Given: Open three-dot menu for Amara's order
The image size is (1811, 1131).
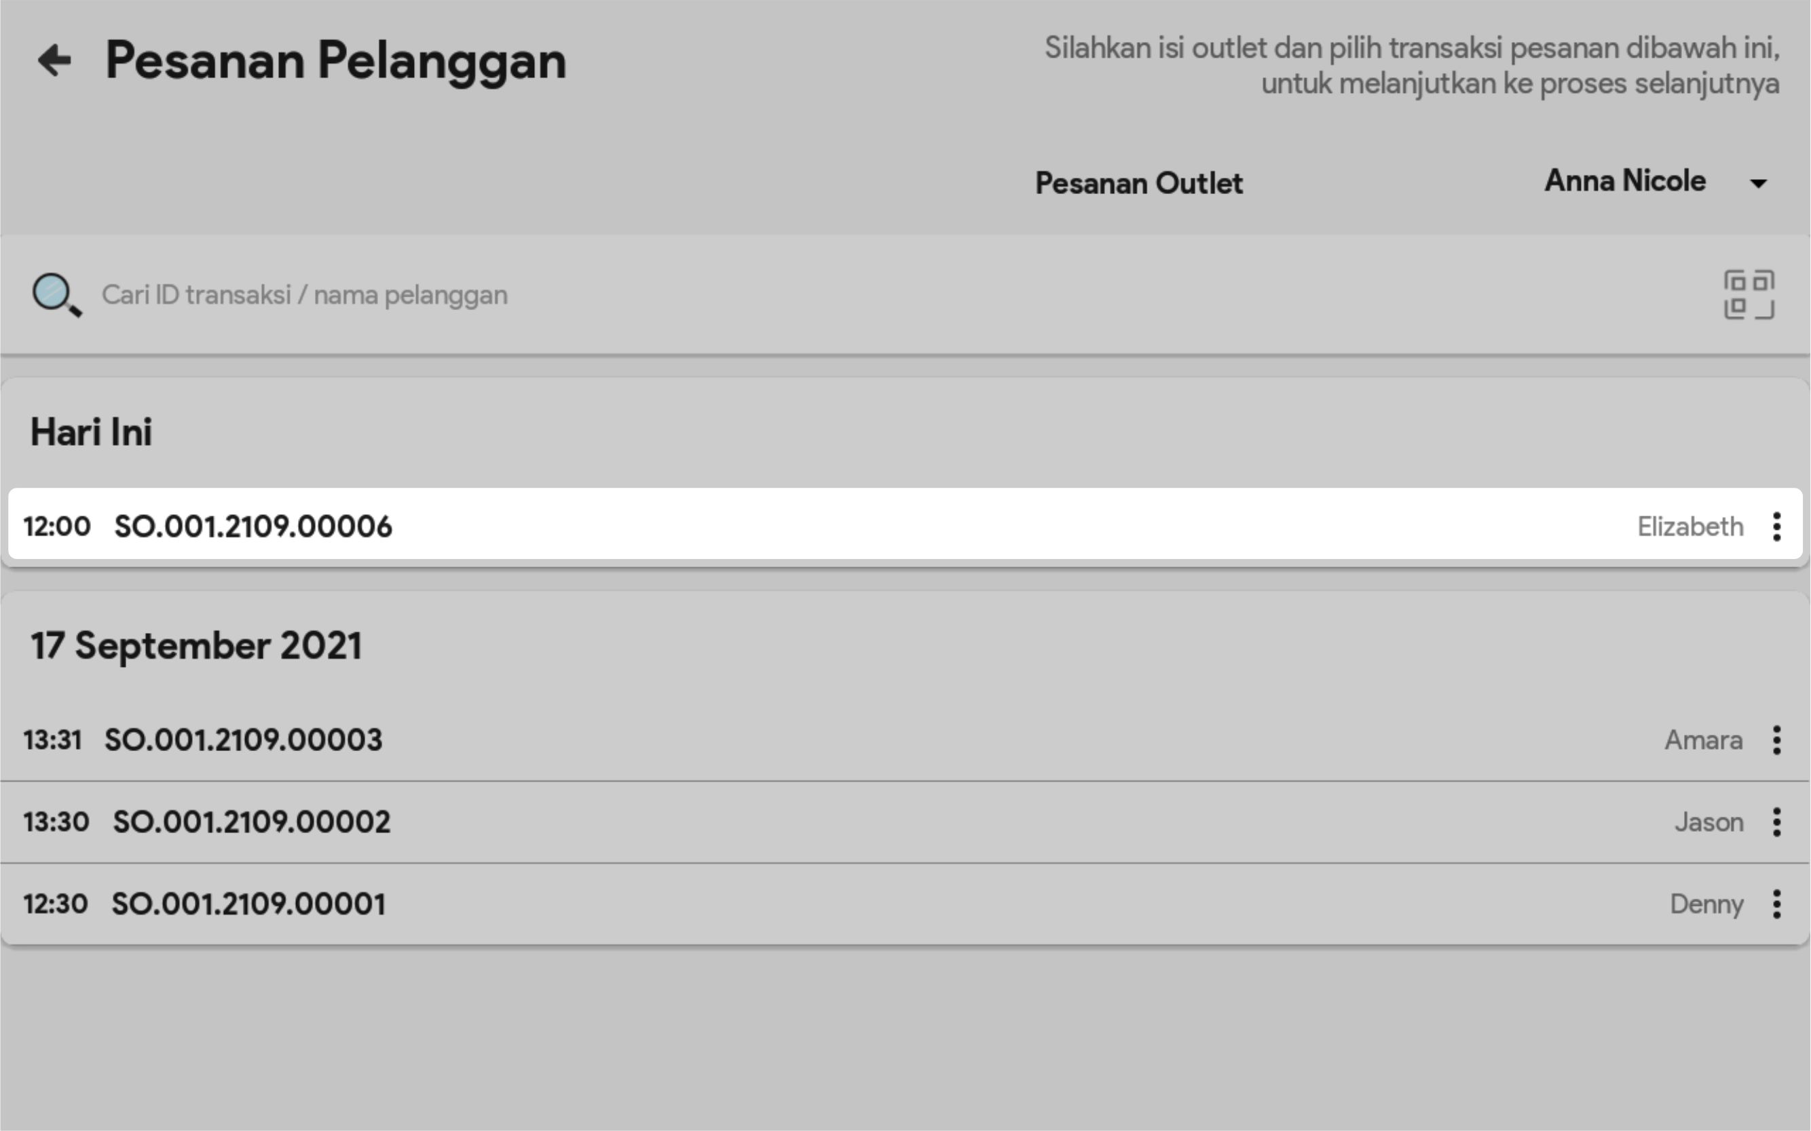Looking at the screenshot, I should 1776,740.
